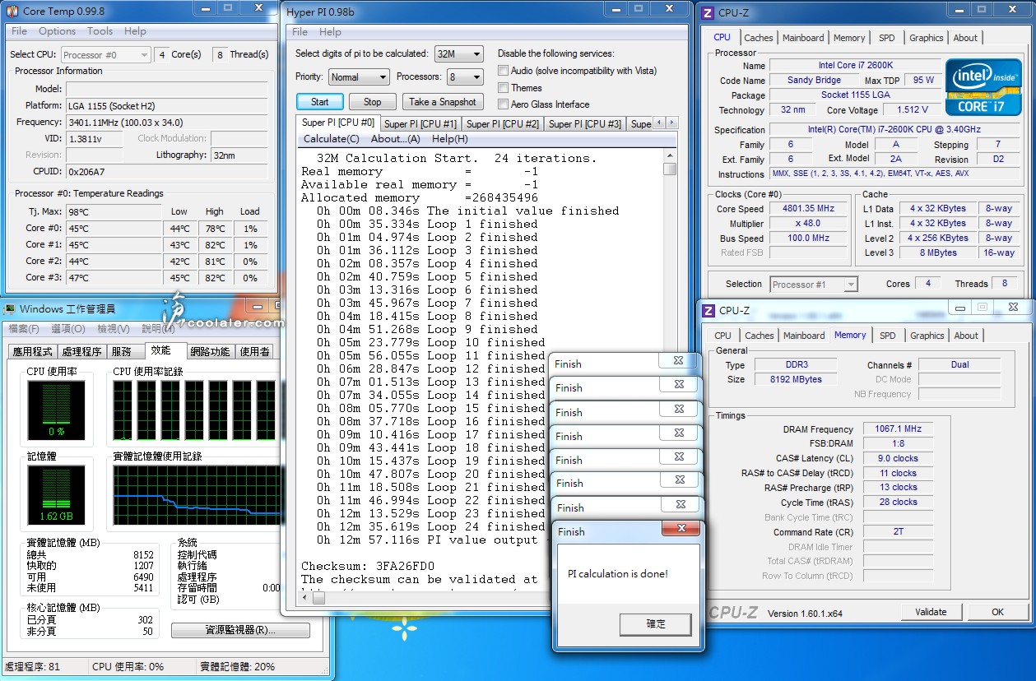This screenshot has width=1036, height=681.
Task: Click the Super PI horizontal scrollbar thumb
Action: 319,598
